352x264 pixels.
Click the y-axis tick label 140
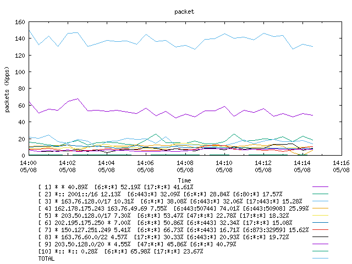(20, 38)
